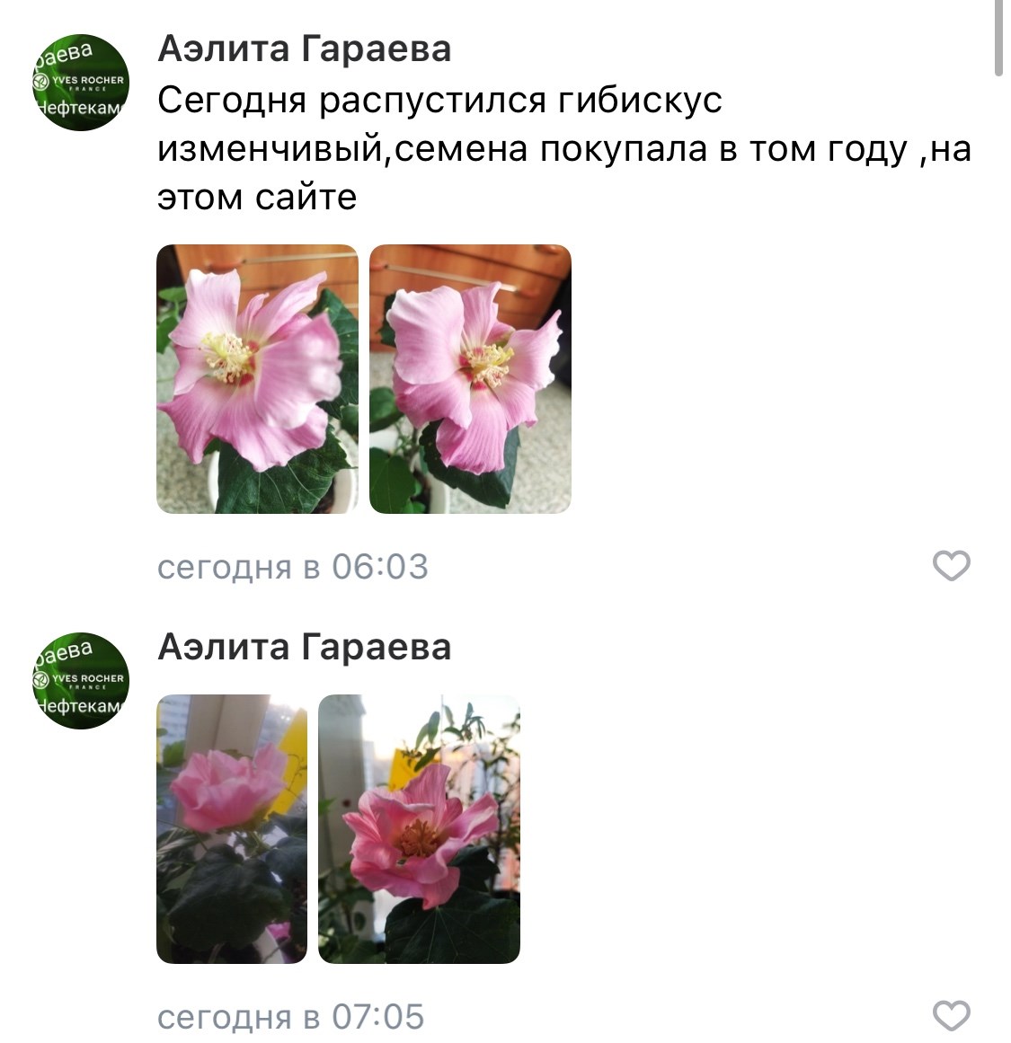Open the second comment's Yves Rocher avatar

pyautogui.click(x=81, y=680)
